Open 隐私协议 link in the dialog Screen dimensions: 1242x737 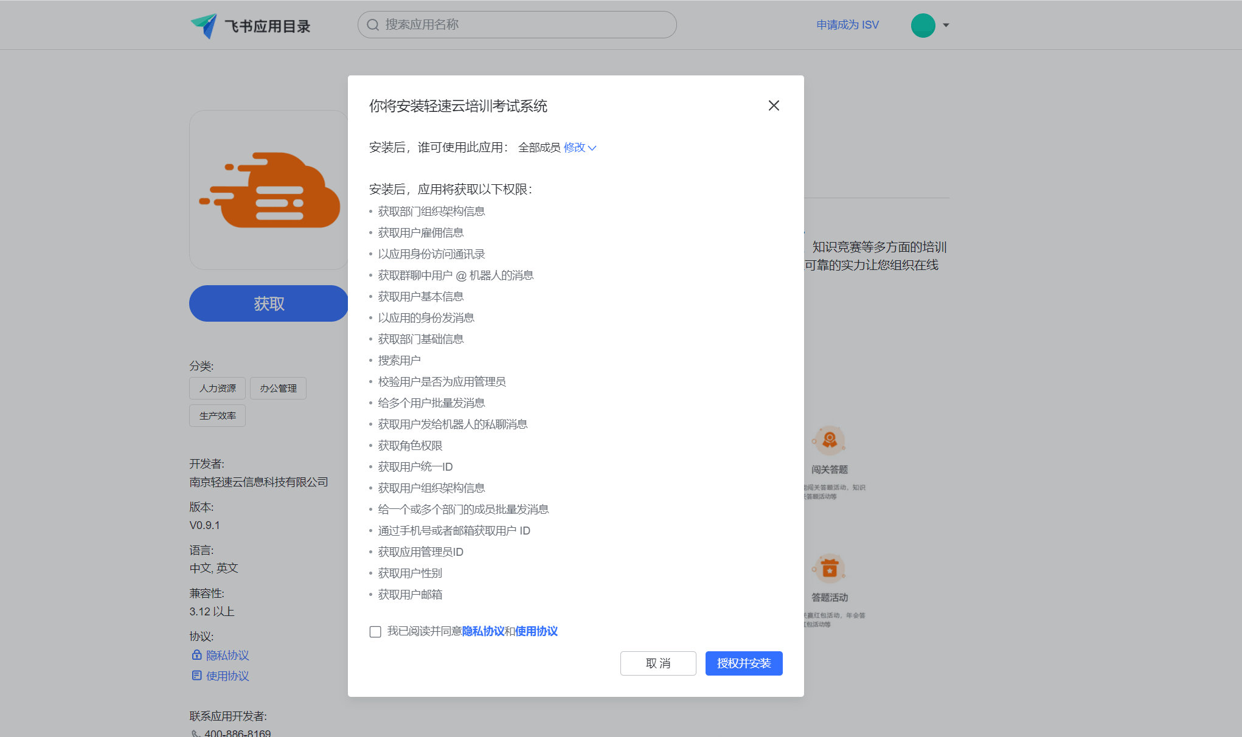tap(483, 631)
